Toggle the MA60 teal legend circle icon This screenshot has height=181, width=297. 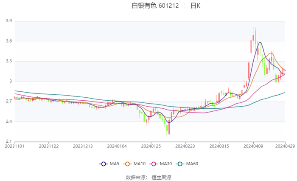pos(180,164)
